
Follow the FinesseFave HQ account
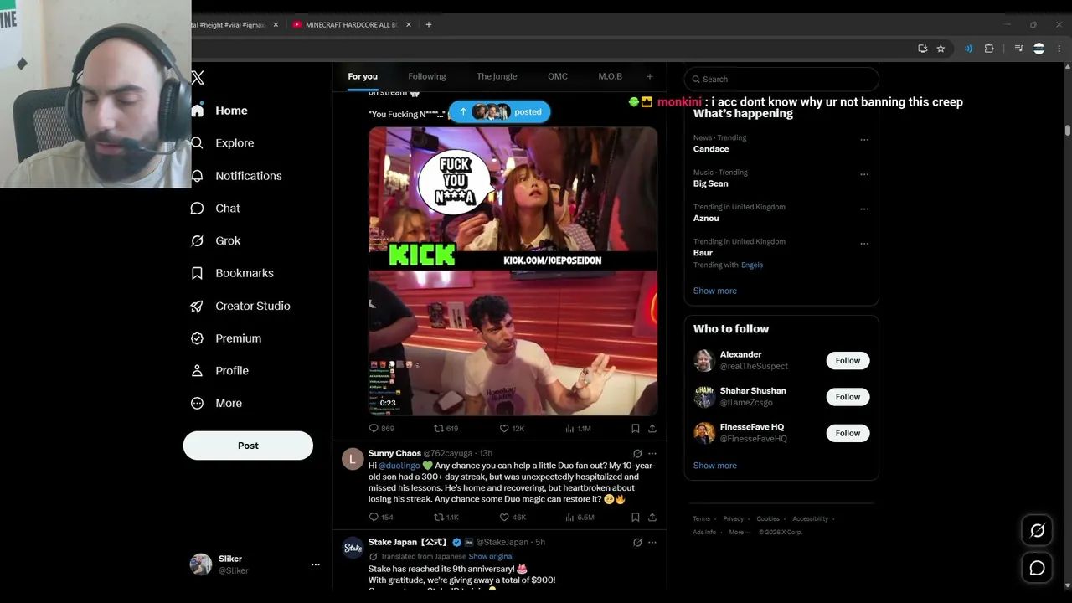848,433
